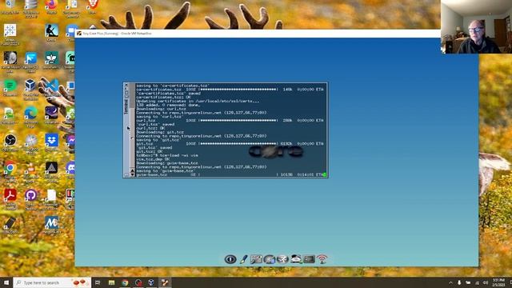Screen dimensions: 512x288
Task: Select the Dropbox desktop shortcut
Action: pos(51,141)
